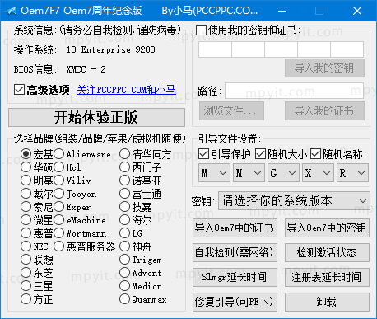Viewport: 377px width, 319px height.
Task: Click the third product key segment field
Action: pos(281,49)
